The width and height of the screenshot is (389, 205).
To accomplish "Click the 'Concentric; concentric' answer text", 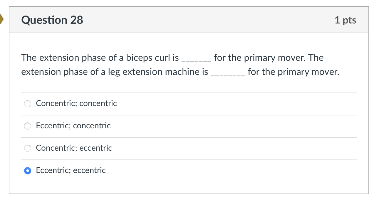I will [76, 103].
